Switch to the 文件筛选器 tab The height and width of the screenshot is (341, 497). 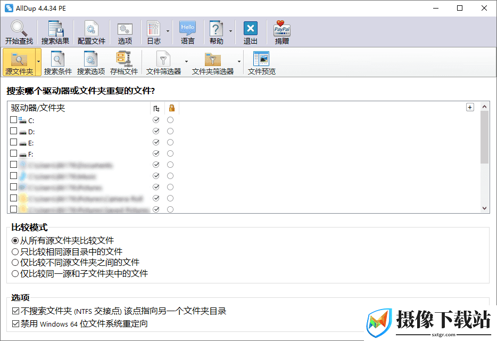click(163, 62)
